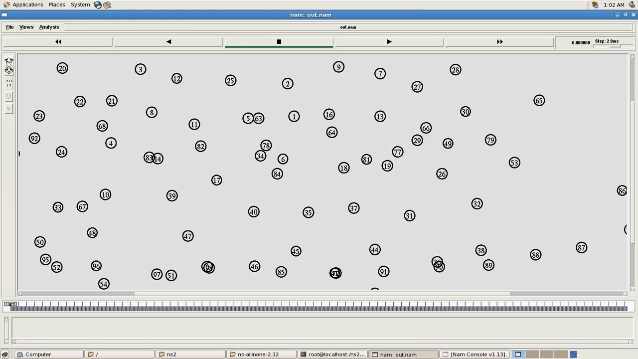
Task: Click the zoom-in up arrow tool
Action: pyautogui.click(x=9, y=61)
